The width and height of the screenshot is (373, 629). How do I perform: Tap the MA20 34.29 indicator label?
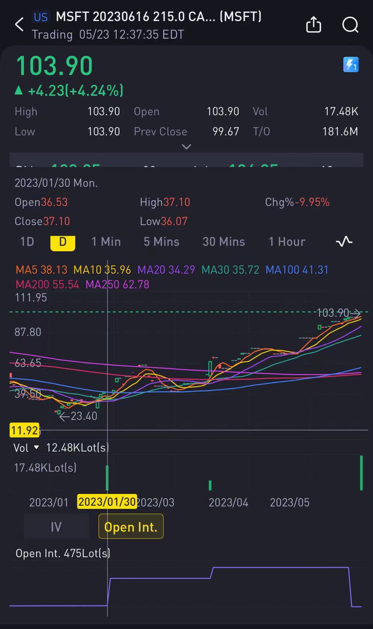[x=166, y=270]
